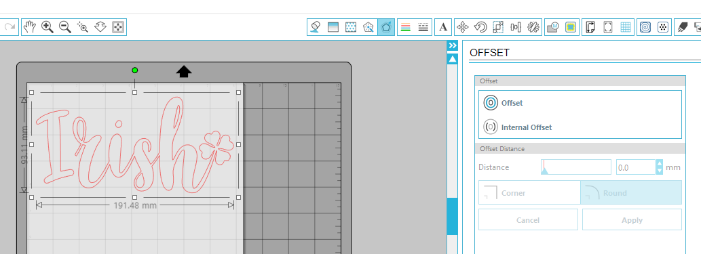701x254 pixels.
Task: Click the blue vertical scrollbar thumb
Action: (x=453, y=217)
